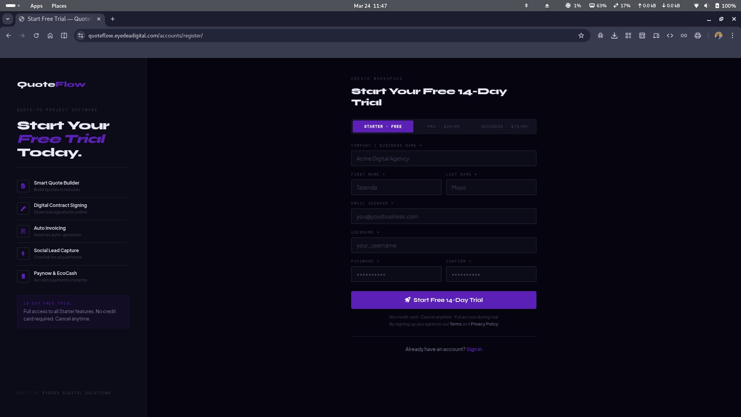Click the Auto Invoicing icon
This screenshot has height=417, width=741.
tap(23, 231)
